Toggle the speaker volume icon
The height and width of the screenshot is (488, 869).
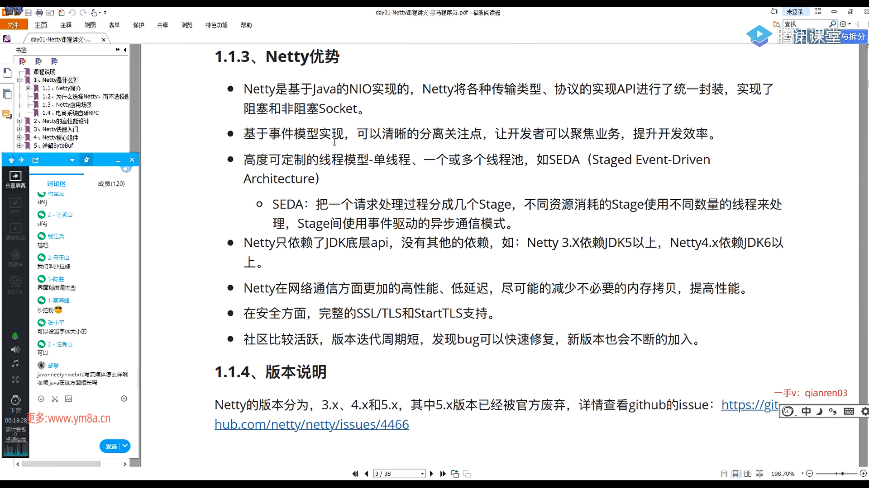[15, 349]
